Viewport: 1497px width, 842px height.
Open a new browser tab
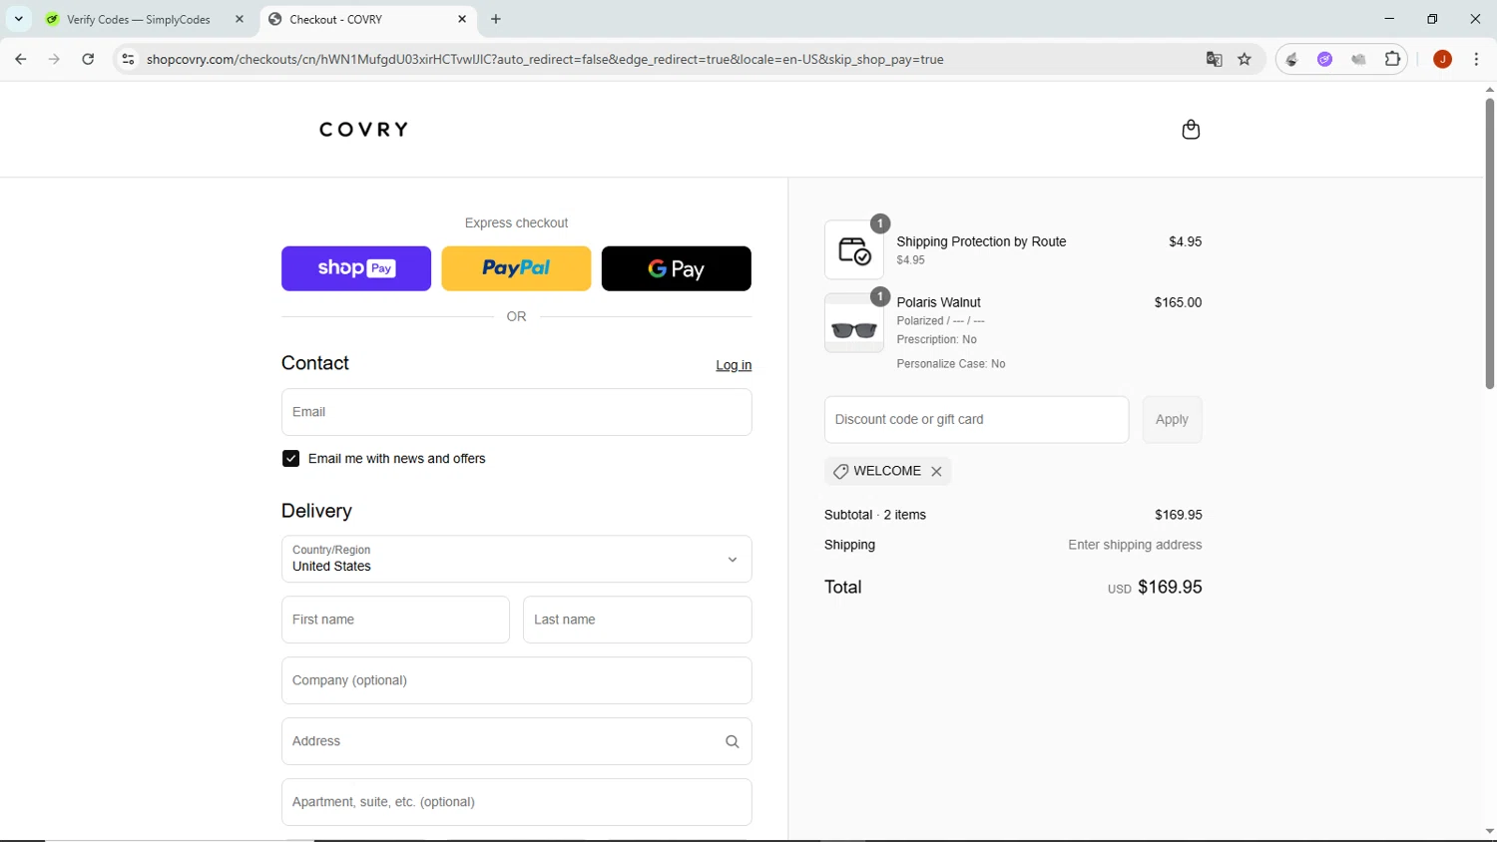496,19
